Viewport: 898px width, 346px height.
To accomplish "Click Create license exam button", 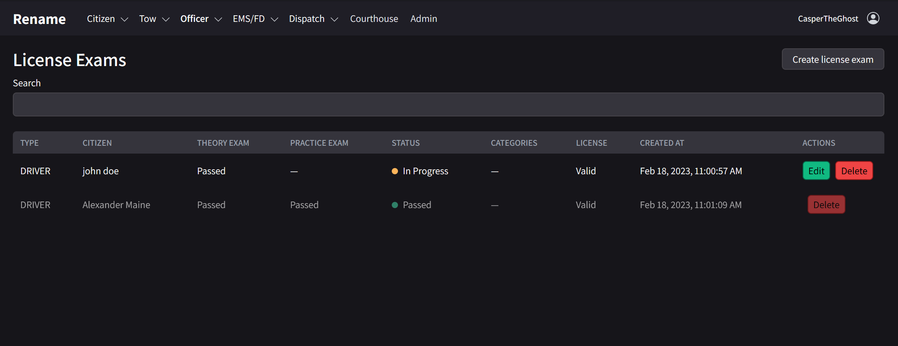I will (833, 59).
